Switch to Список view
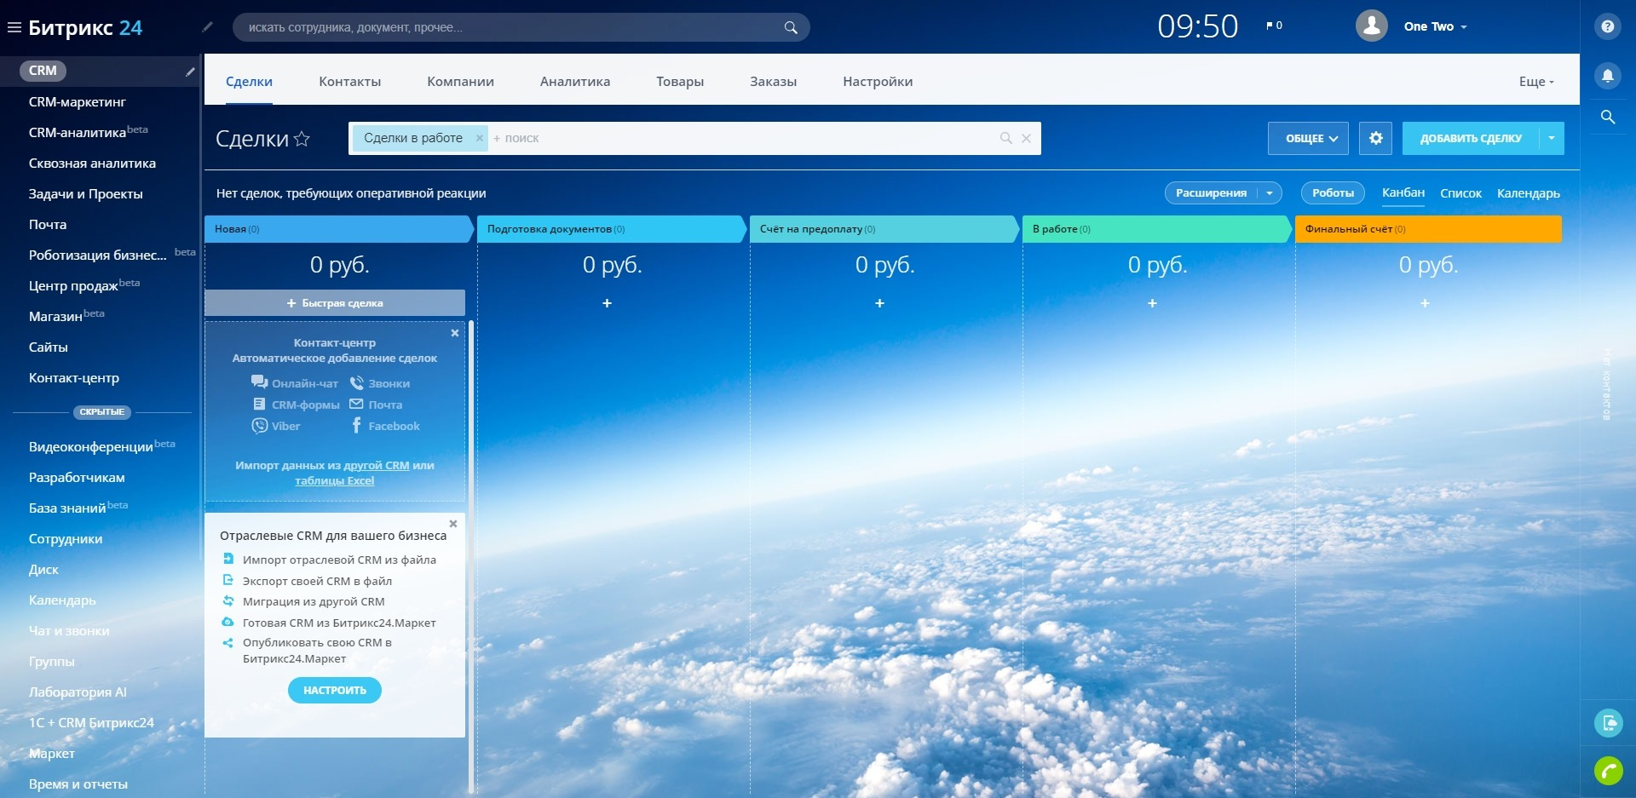The height and width of the screenshot is (798, 1636). click(x=1461, y=193)
